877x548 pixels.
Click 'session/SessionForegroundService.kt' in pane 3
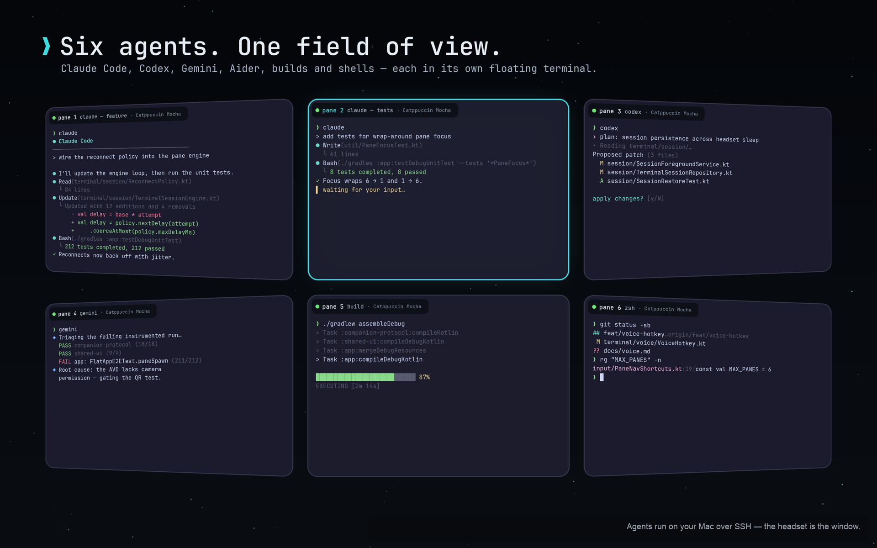668,164
